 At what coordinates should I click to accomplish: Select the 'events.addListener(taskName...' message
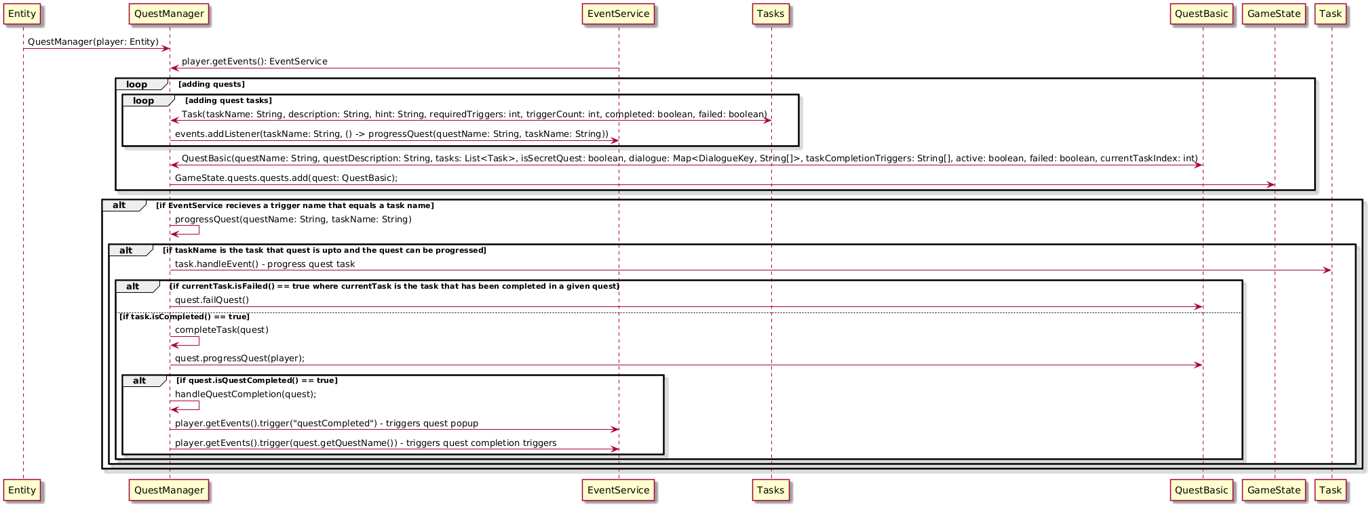tap(391, 134)
